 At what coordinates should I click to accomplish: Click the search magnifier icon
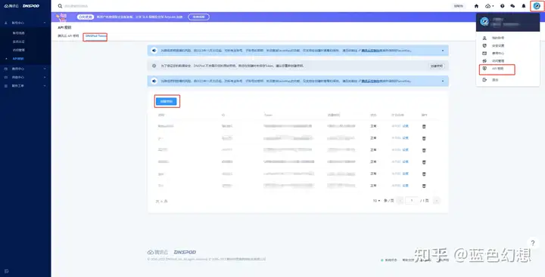coord(60,6)
